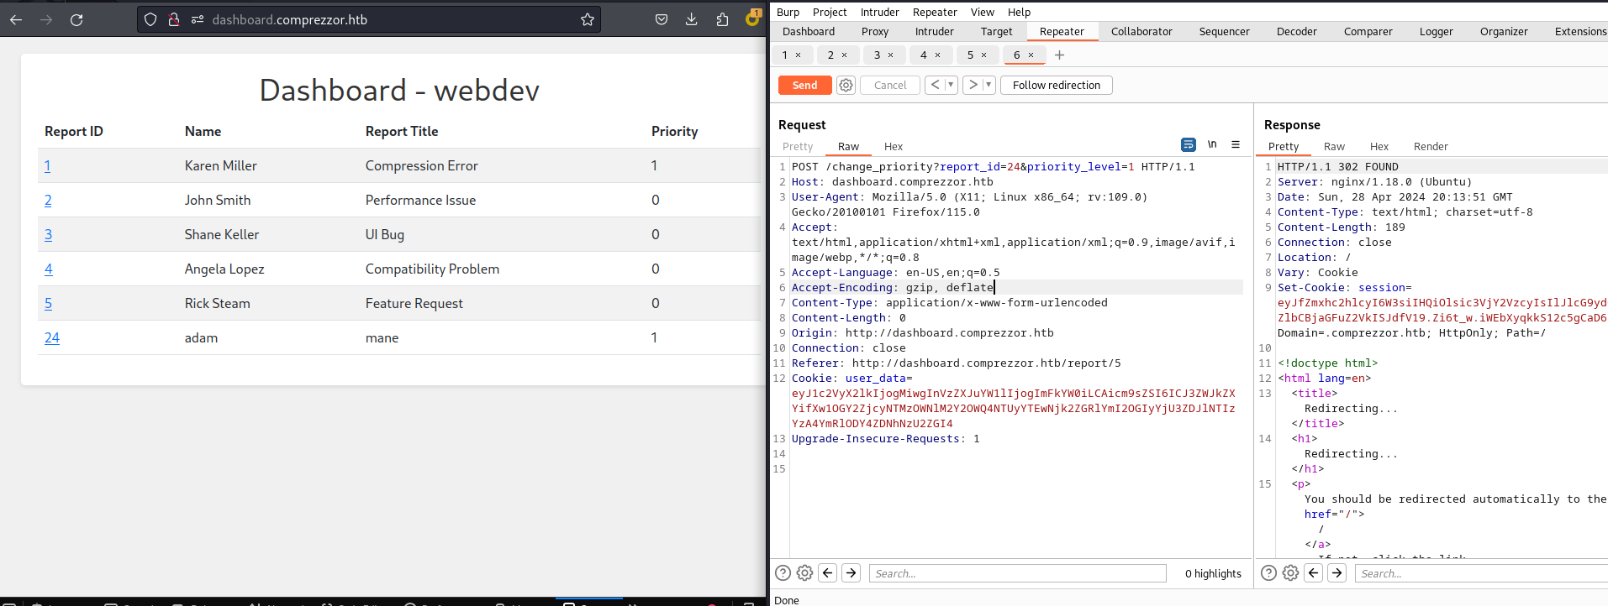This screenshot has height=606, width=1608.
Task: Click the Firefox address bar URL
Action: click(x=290, y=19)
